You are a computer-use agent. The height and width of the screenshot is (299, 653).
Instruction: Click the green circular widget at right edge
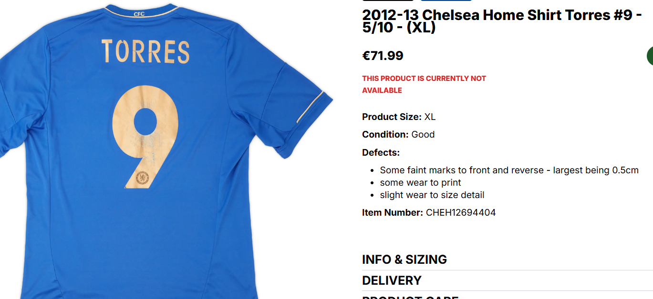tap(650, 56)
